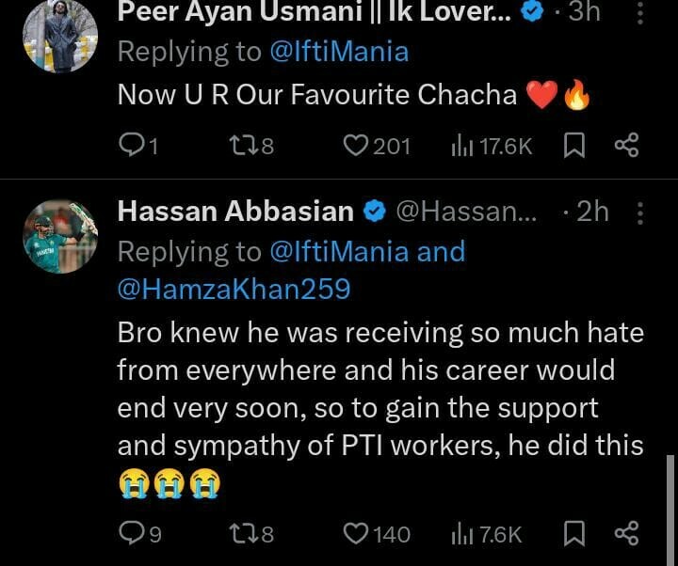Bookmark Hassan Abbasian's tweet
Viewport: 678px width, 566px height.
[573, 534]
